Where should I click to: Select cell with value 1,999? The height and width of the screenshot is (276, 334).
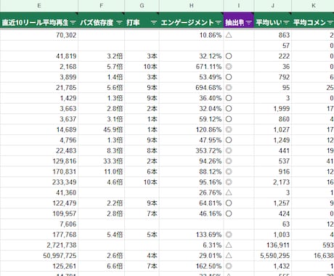[x=273, y=109]
